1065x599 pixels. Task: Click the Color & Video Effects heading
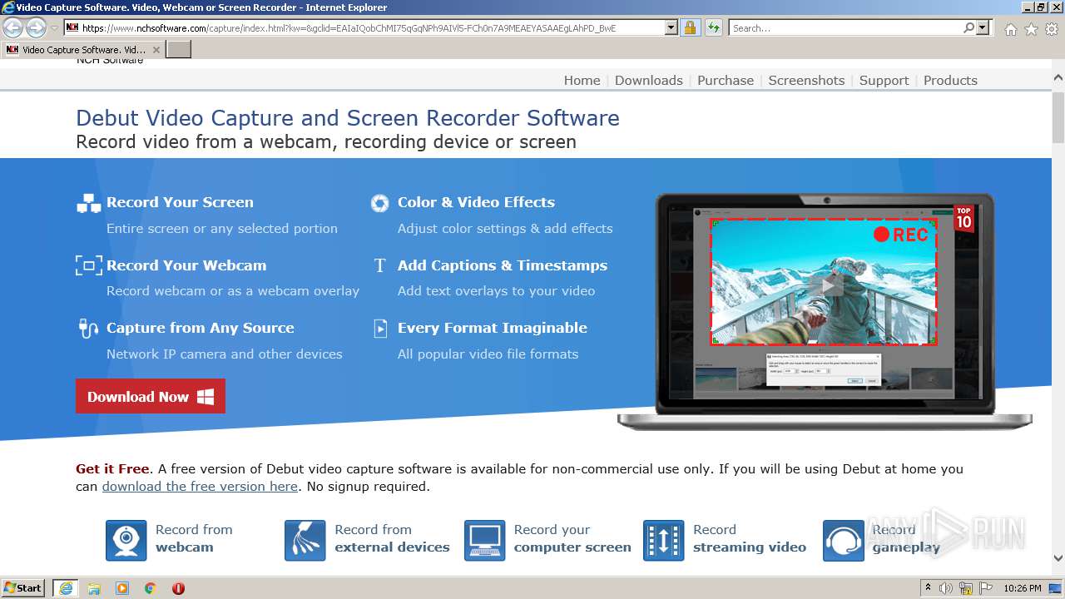pos(476,202)
